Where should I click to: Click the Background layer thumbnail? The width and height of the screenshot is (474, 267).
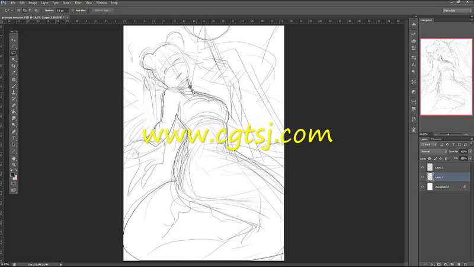coord(430,187)
